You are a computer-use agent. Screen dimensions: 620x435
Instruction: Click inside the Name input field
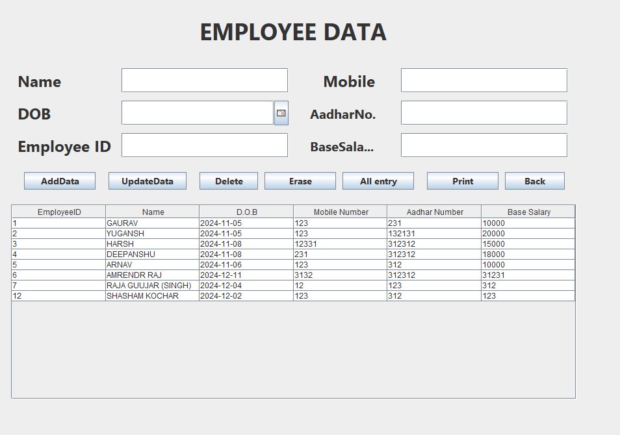click(203, 80)
